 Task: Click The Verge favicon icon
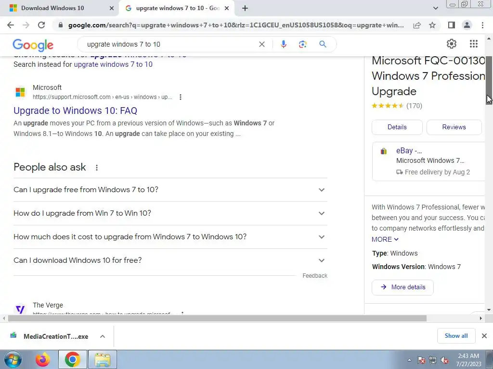tap(20, 309)
